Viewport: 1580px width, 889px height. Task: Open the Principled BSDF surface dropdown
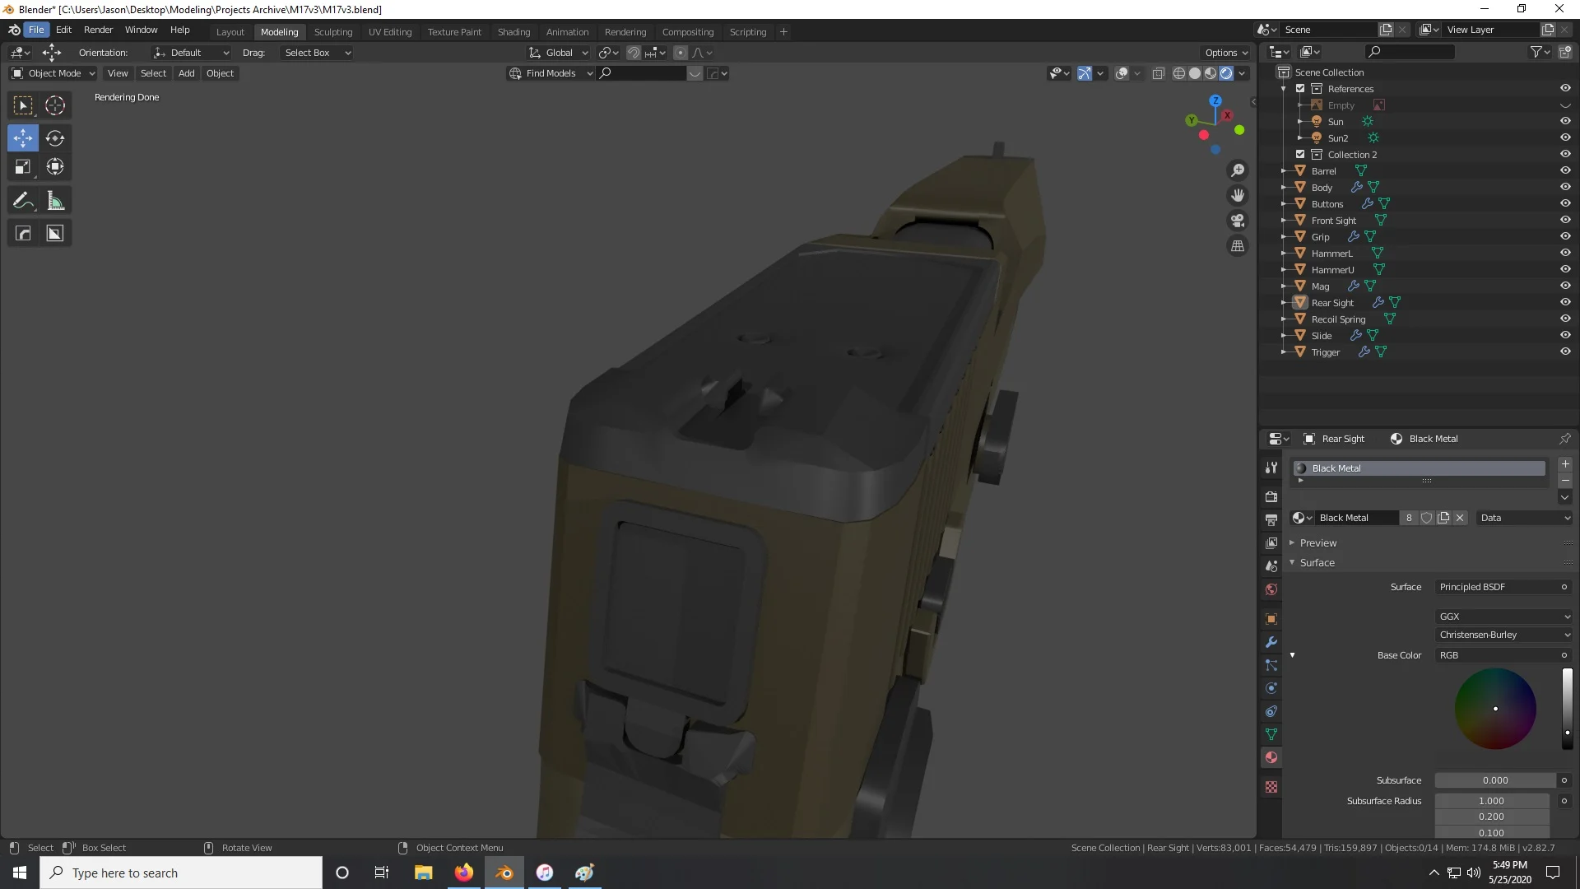[x=1503, y=587]
